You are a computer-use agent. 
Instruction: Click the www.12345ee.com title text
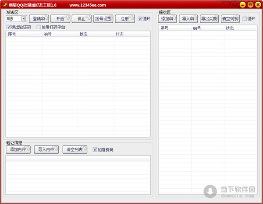click(x=88, y=5)
